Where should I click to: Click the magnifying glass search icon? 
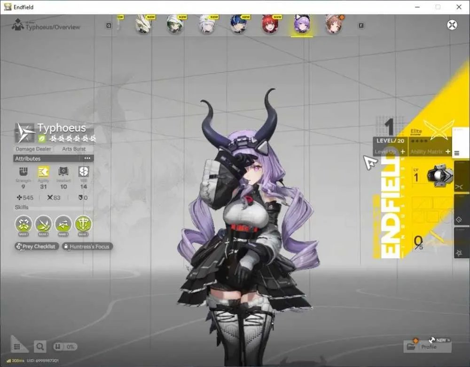40,347
